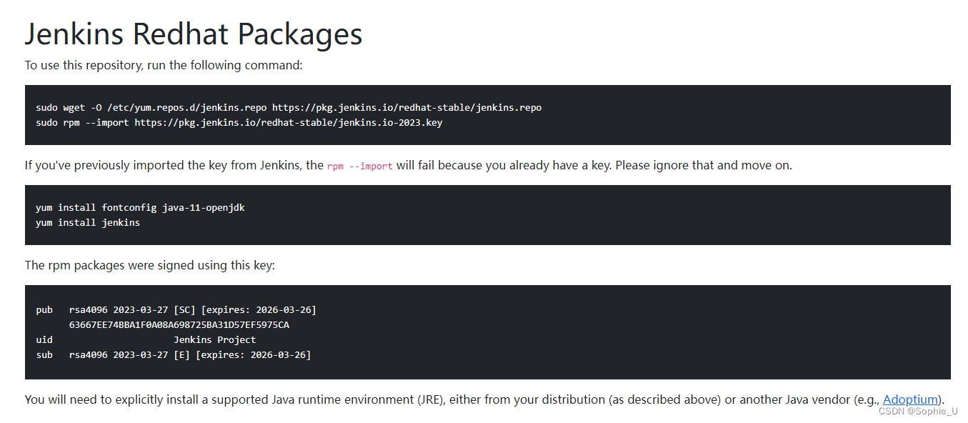Click the pub rsa4096 key line
Image resolution: width=968 pixels, height=423 pixels.
(176, 310)
